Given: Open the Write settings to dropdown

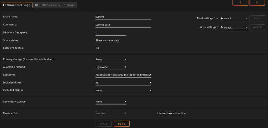Looking at the screenshot, I should pos(235,27).
